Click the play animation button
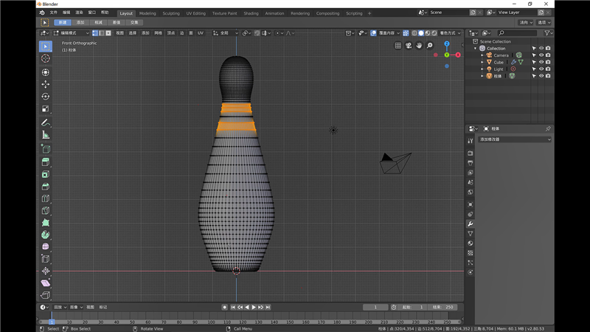The width and height of the screenshot is (590, 332). click(254, 307)
